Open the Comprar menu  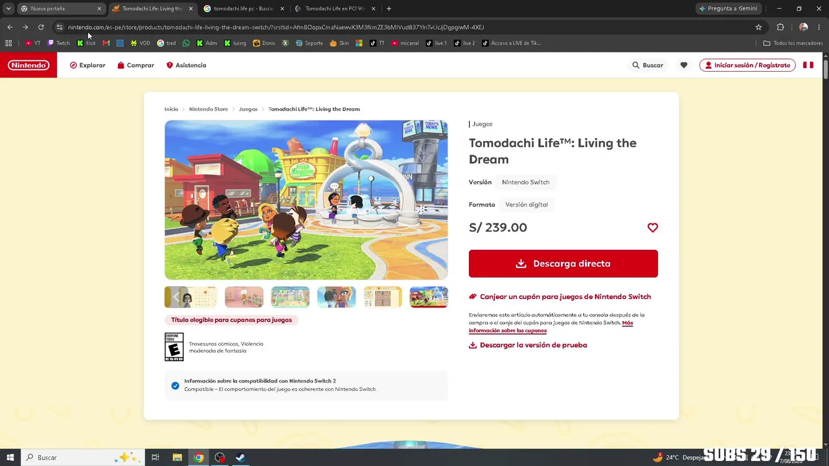(x=135, y=65)
